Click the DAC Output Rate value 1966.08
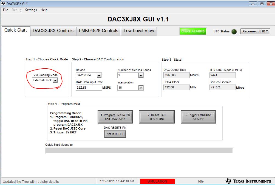The width and height of the screenshot is (275, 185). (x=177, y=75)
